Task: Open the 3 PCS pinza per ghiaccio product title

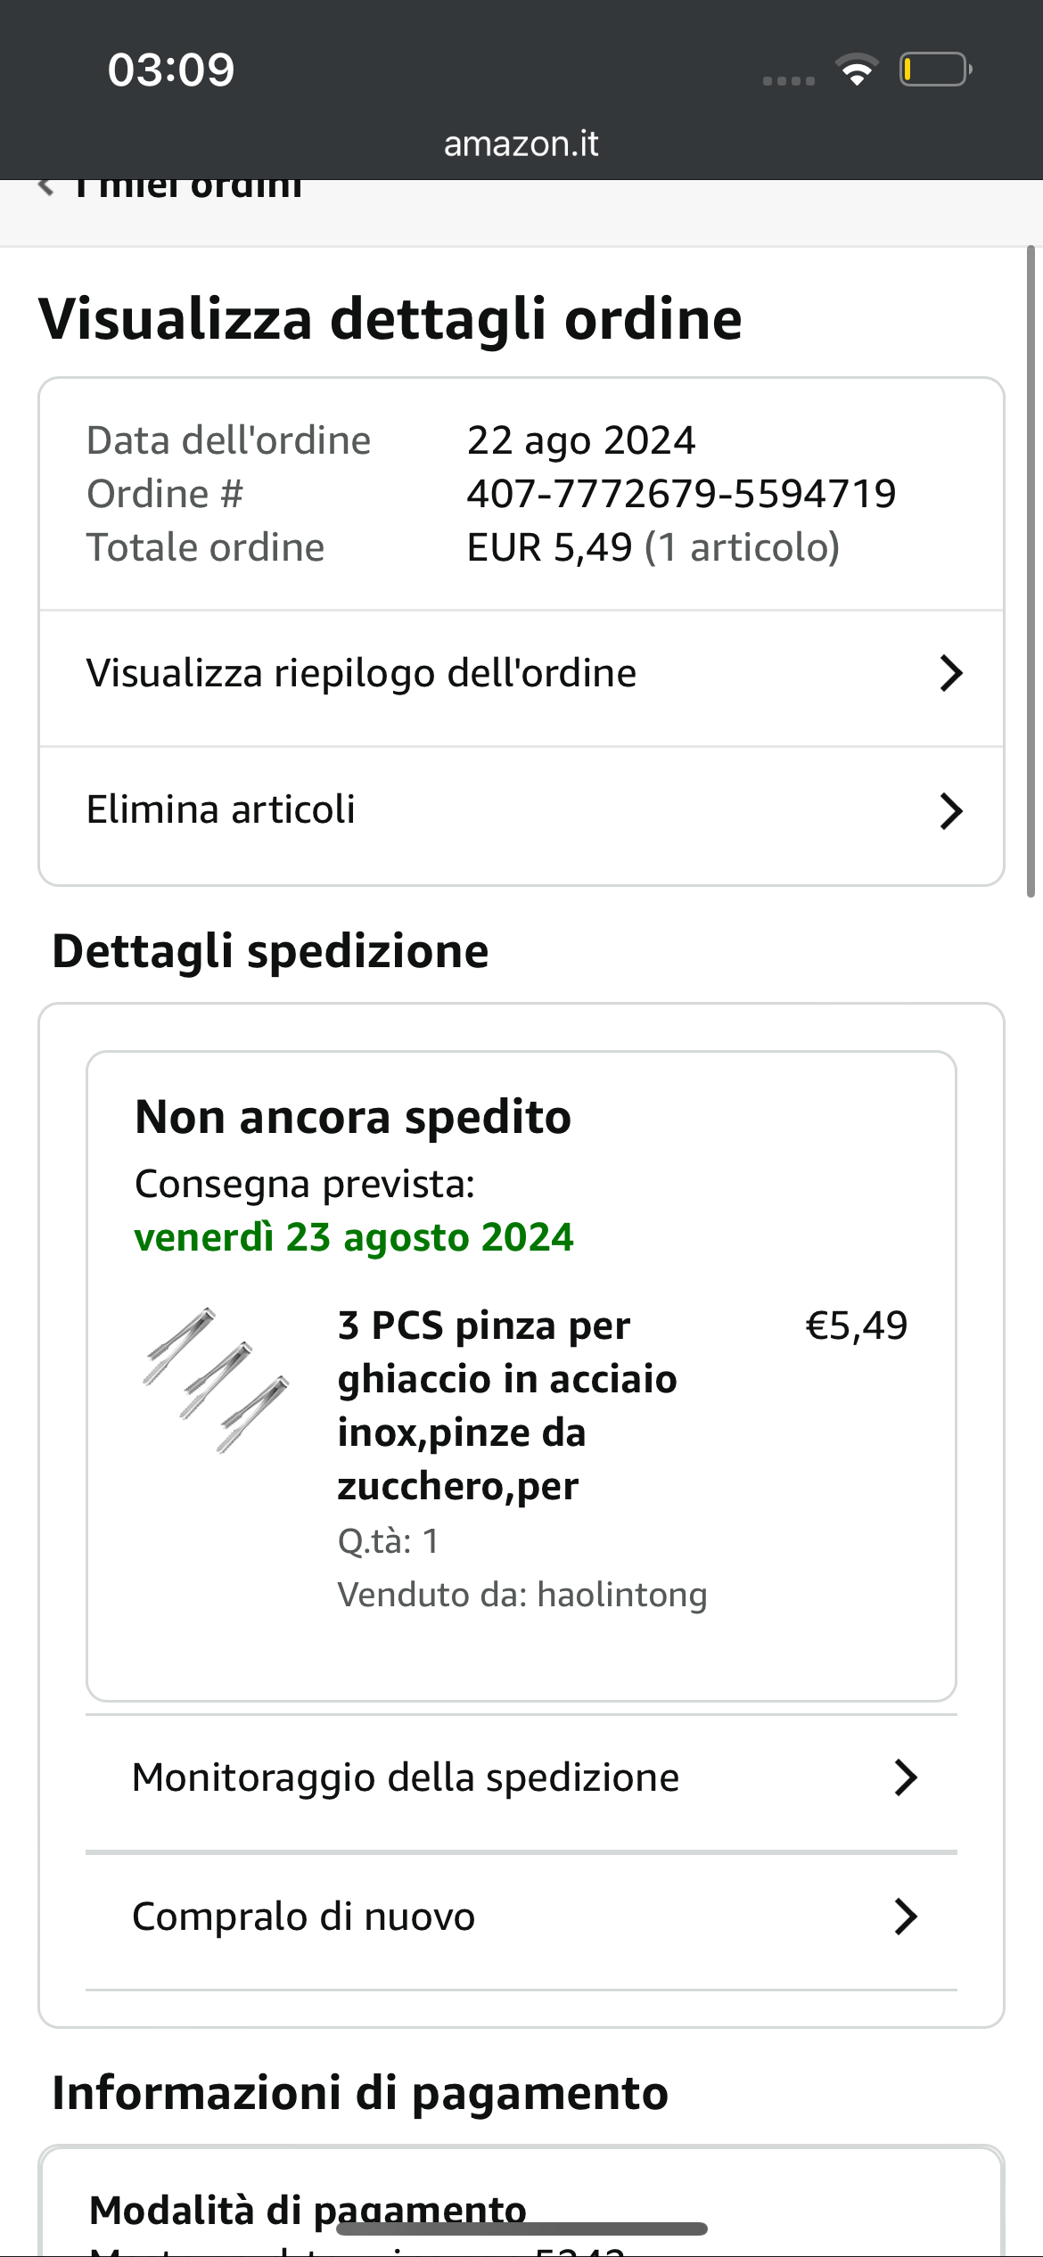Action: coord(506,1405)
